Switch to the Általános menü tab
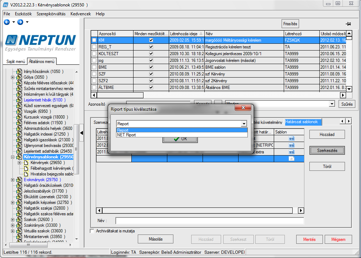This screenshot has height=258, width=361. 42,62
